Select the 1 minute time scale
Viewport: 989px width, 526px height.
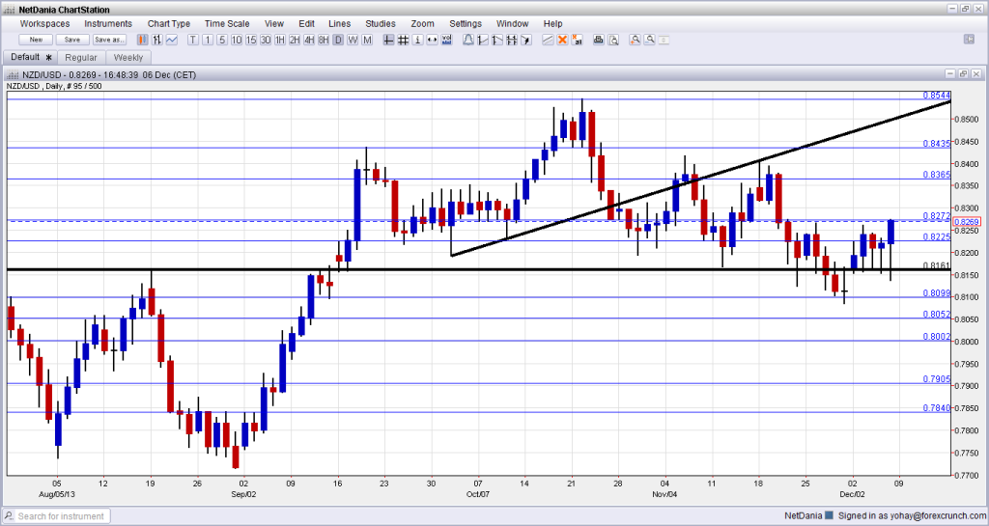208,40
